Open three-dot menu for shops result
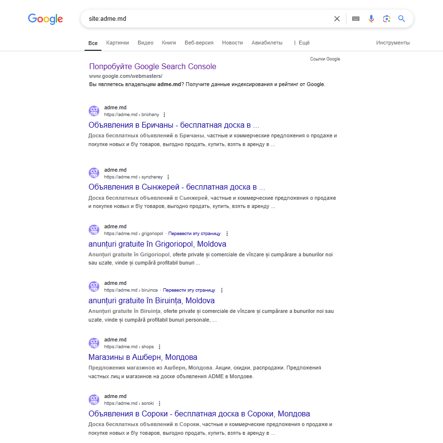Viewport: 443px width, 443px height. [159, 347]
